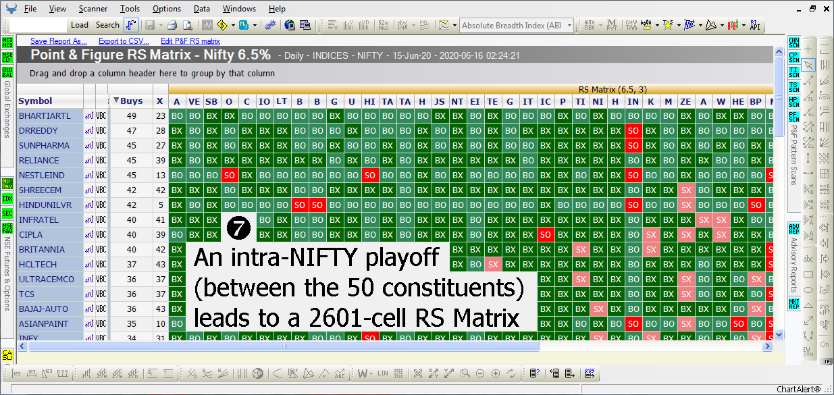Open the Advisory Reports side tab

[794, 265]
